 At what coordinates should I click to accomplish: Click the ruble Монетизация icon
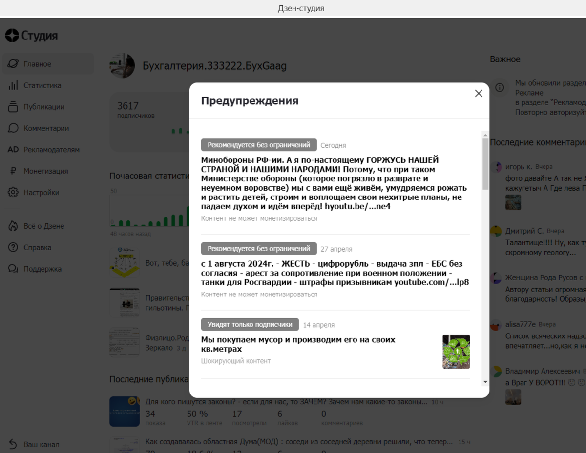(x=13, y=171)
